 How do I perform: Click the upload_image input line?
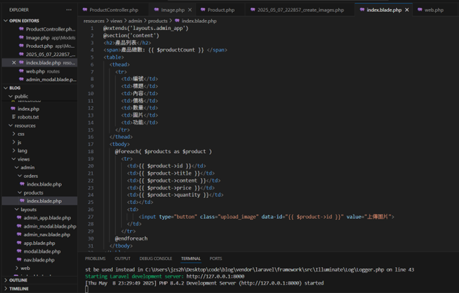click(x=267, y=217)
